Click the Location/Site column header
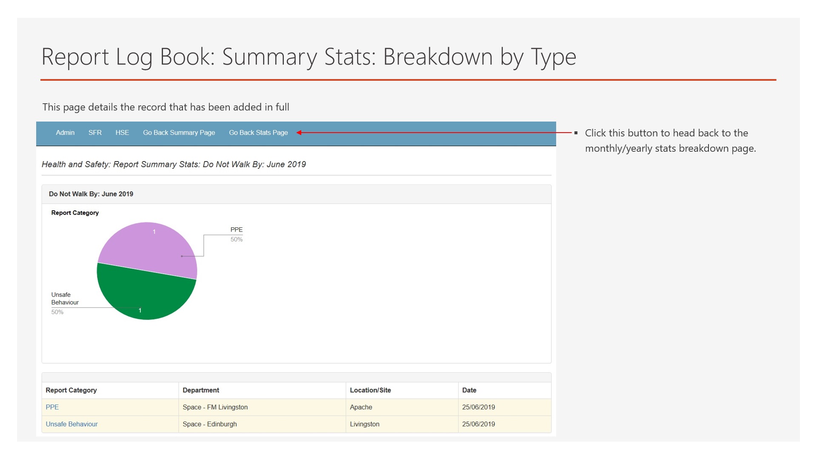Viewport: 817px width, 459px height. pyautogui.click(x=371, y=390)
